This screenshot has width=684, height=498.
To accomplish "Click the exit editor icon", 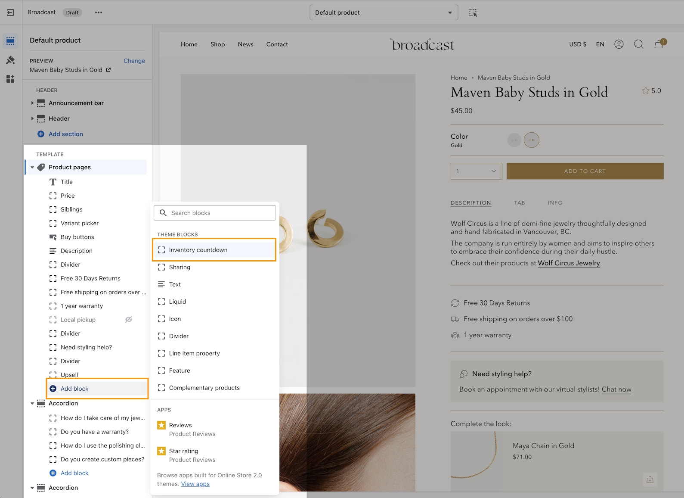I will (x=10, y=12).
